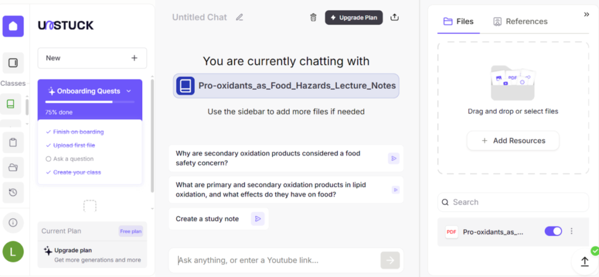Open the clipboard icon in left sidebar
Screen dimensions: 599x277
[13, 141]
